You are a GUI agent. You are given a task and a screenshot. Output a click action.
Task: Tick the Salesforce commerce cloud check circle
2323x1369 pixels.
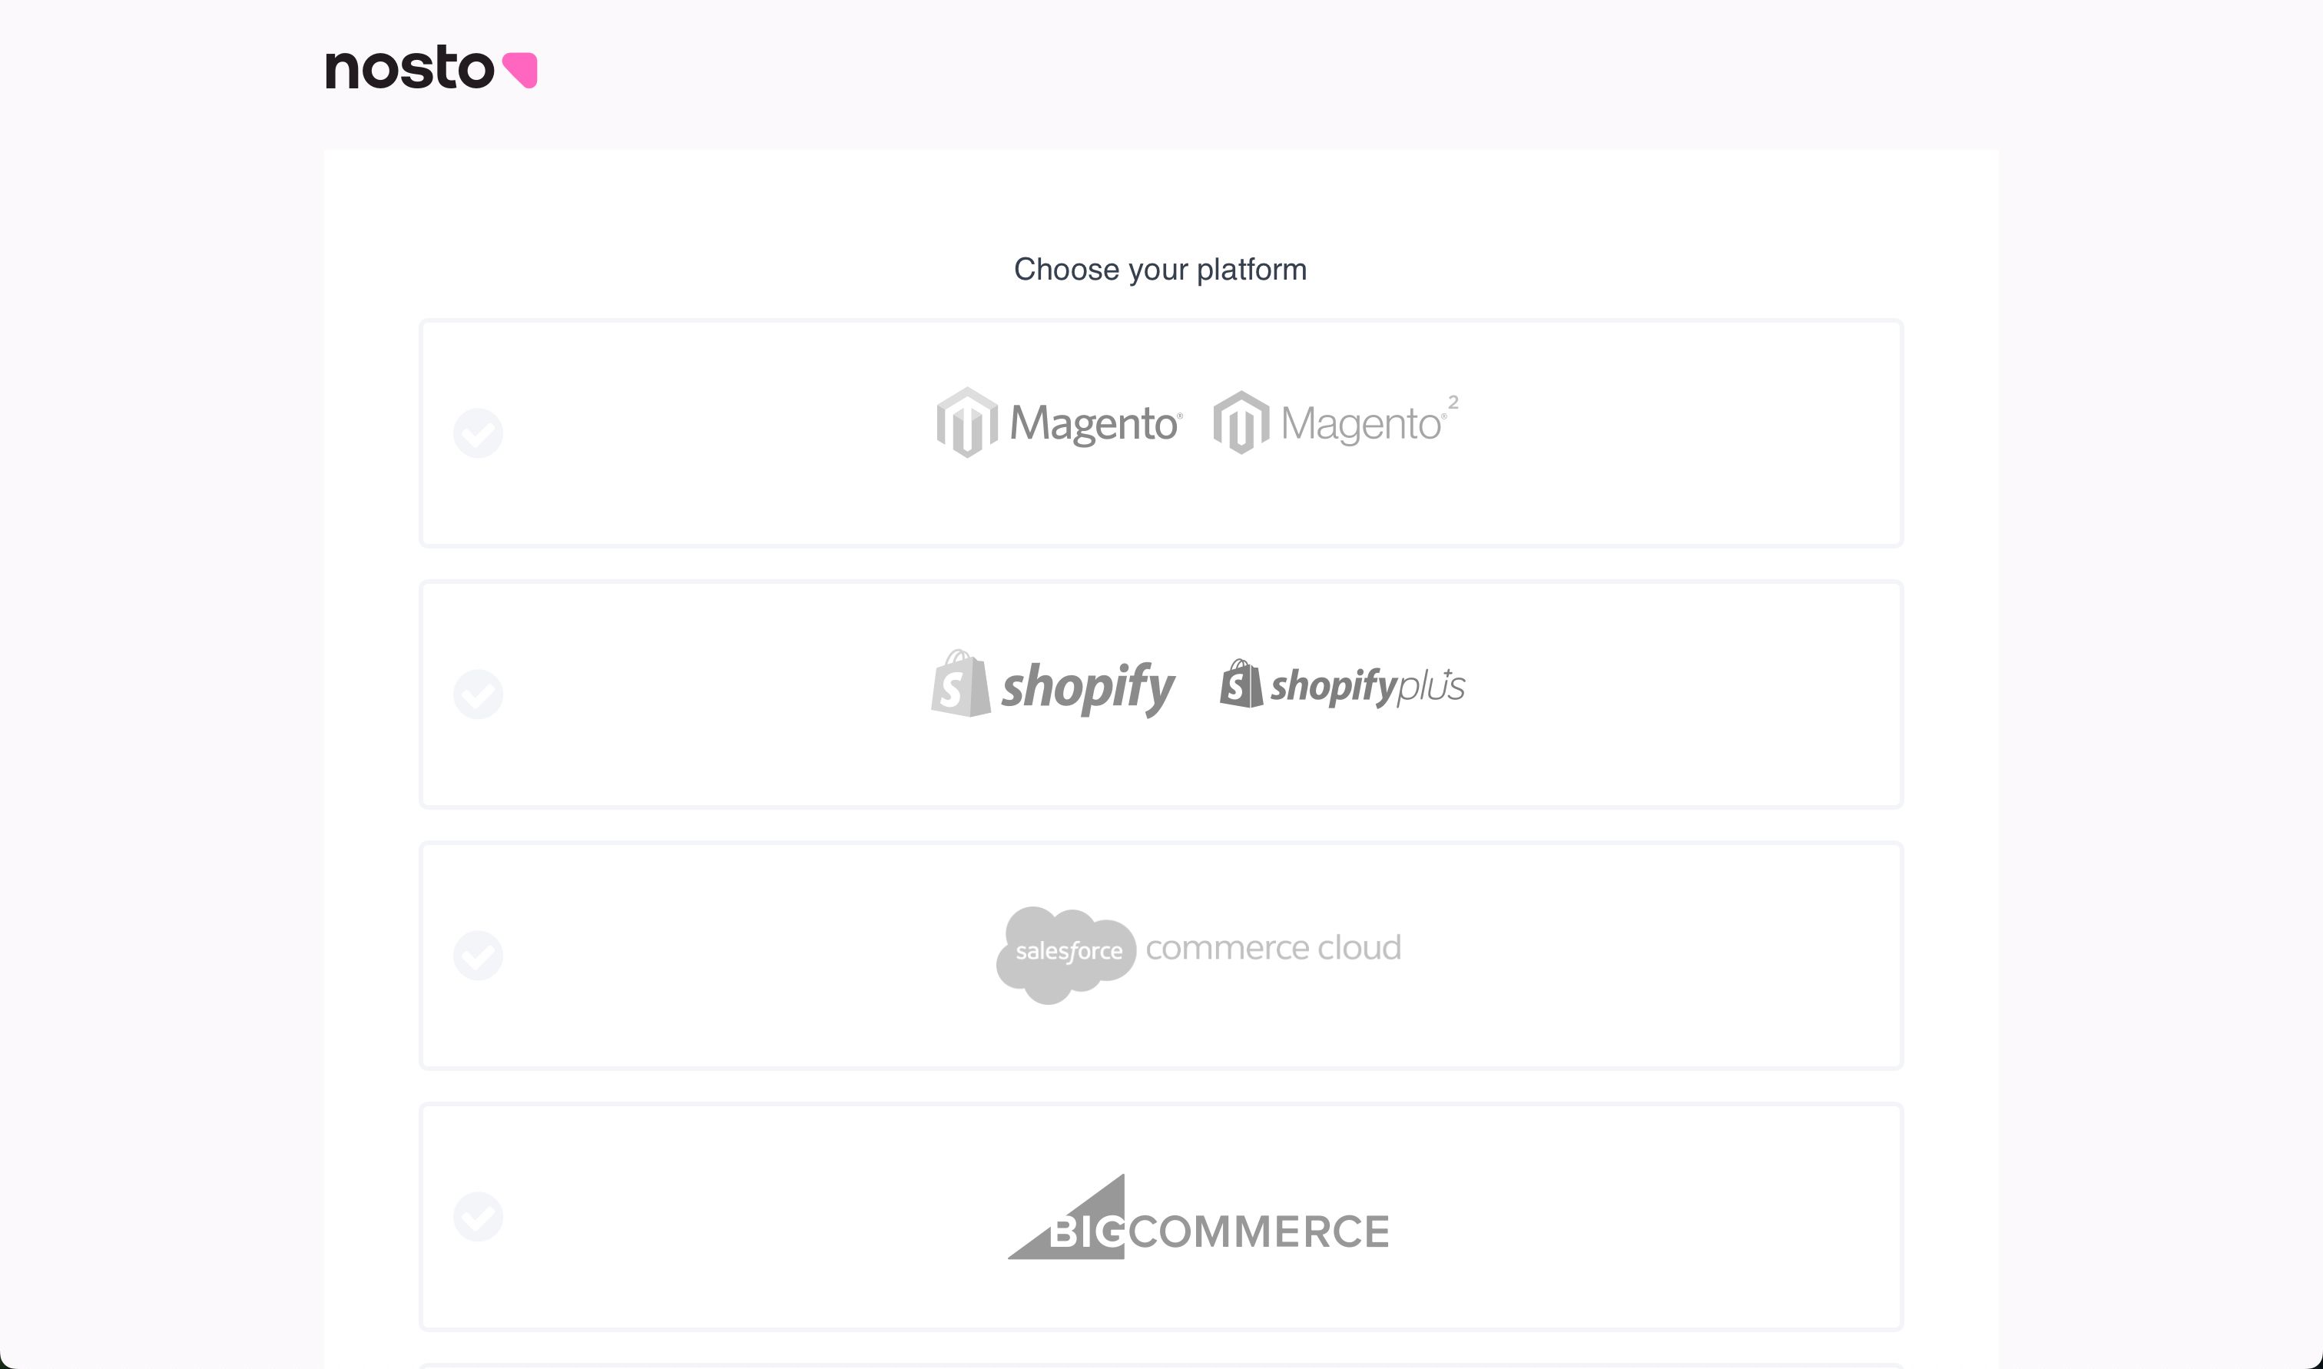[x=478, y=955]
